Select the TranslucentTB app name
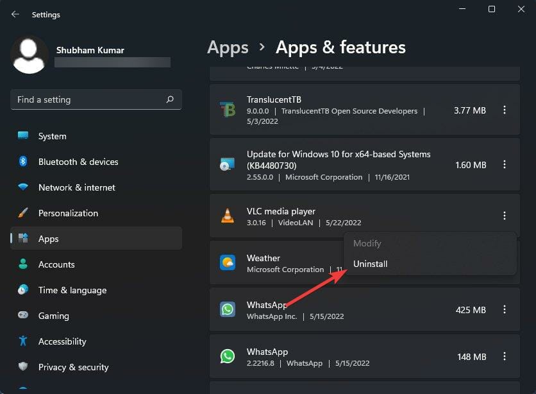The image size is (536, 394). 274,99
